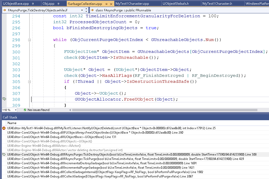This screenshot has width=269, height=179.
Task: Open the Obj.cpp tab
Action: (48, 4)
